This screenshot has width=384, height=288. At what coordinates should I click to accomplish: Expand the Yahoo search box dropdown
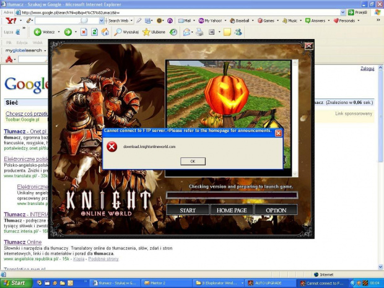(x=102, y=21)
